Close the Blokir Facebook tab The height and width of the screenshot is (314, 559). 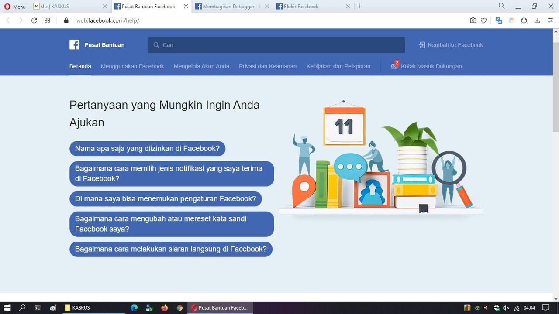click(x=348, y=7)
